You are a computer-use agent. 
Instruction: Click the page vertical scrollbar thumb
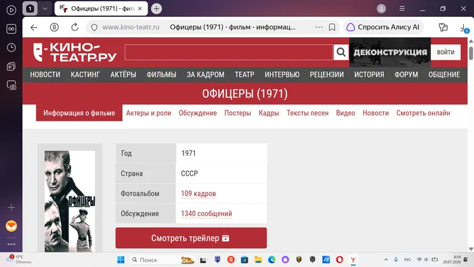tap(471, 54)
